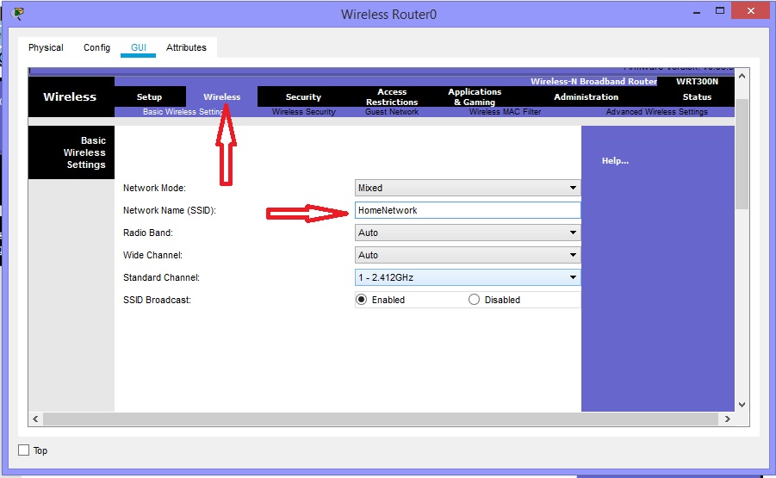Screen dimensions: 776x478
Task: Click the horizontal scrollbar right arrow
Action: (x=728, y=419)
